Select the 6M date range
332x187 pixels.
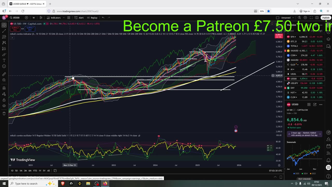30,171
